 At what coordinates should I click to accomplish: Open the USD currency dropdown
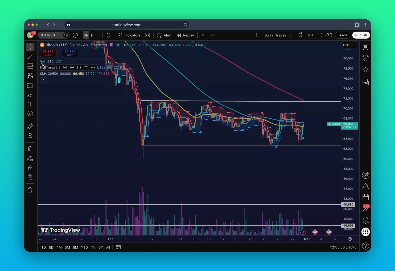(x=350, y=45)
